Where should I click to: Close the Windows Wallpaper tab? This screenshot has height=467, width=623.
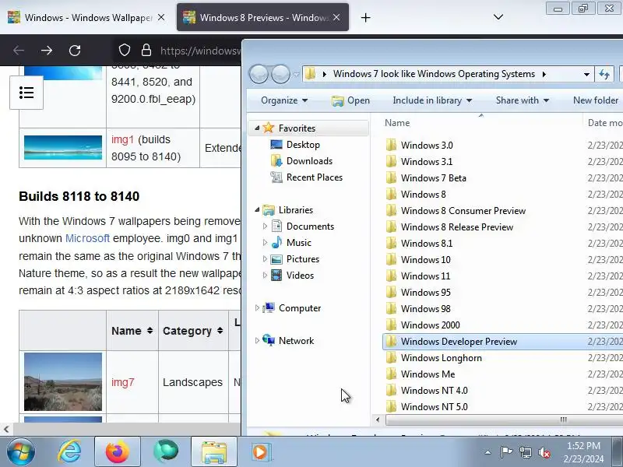(161, 17)
